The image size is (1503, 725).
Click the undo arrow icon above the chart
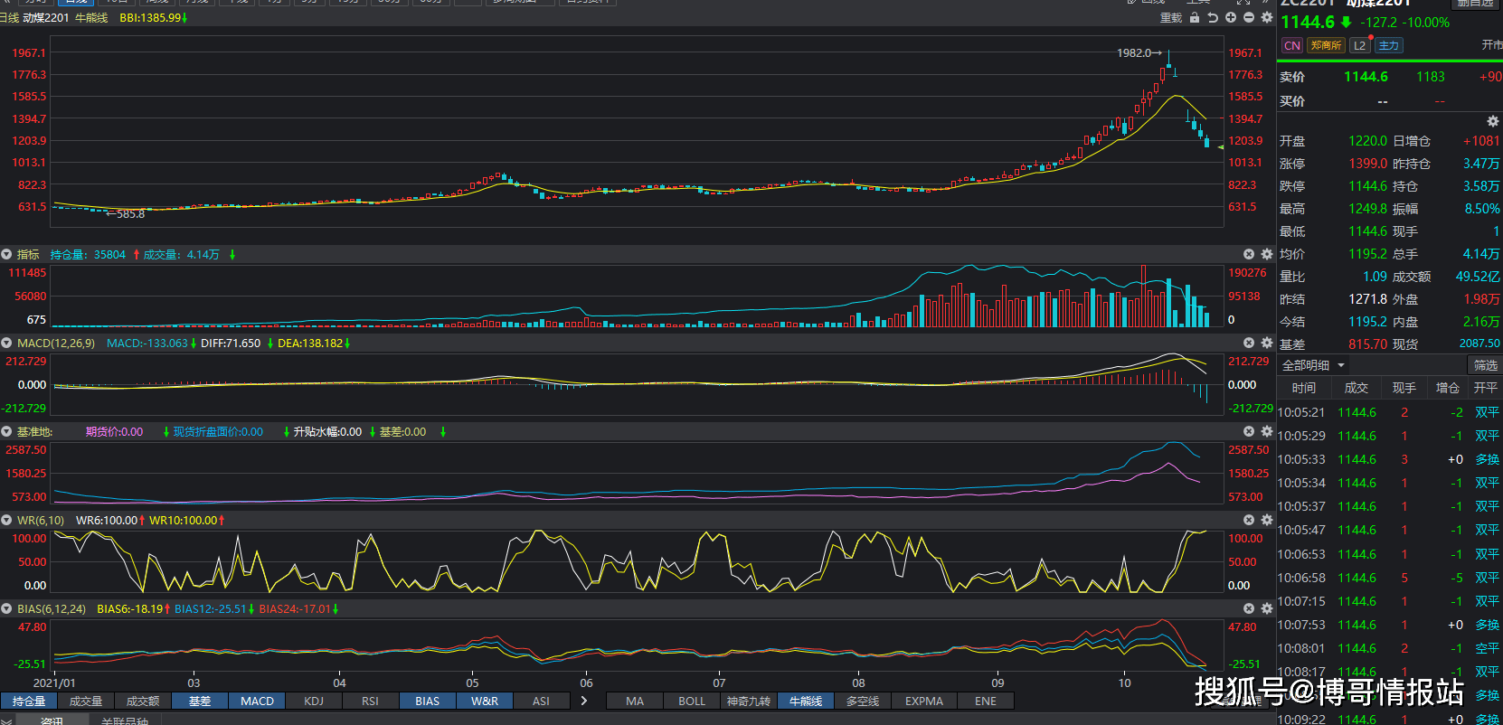1213,18
